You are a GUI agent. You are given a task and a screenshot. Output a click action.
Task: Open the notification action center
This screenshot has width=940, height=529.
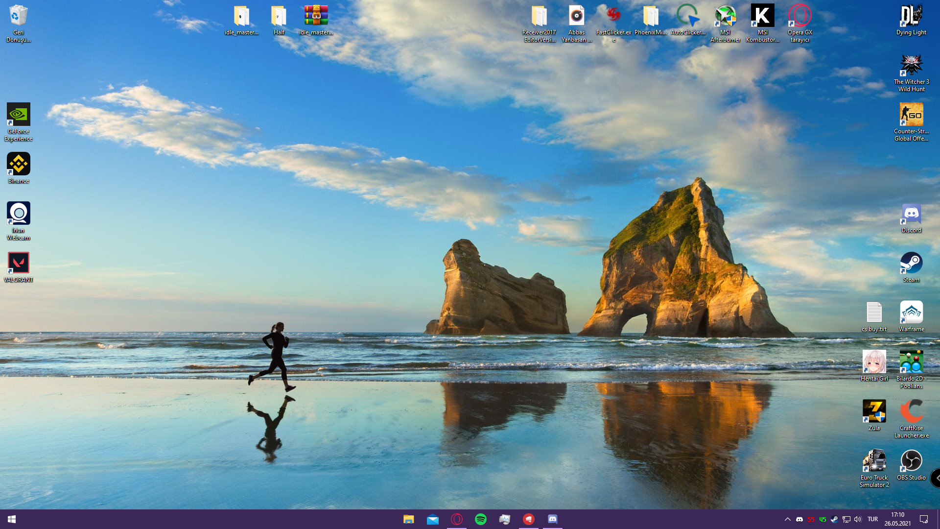pos(924,519)
